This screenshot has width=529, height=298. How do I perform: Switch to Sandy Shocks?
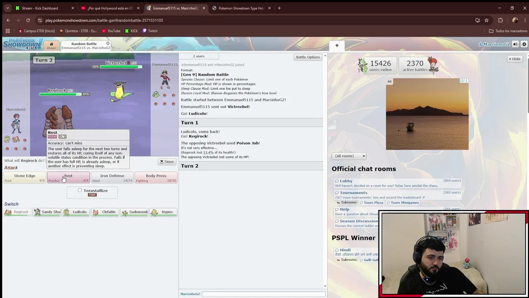tap(47, 212)
